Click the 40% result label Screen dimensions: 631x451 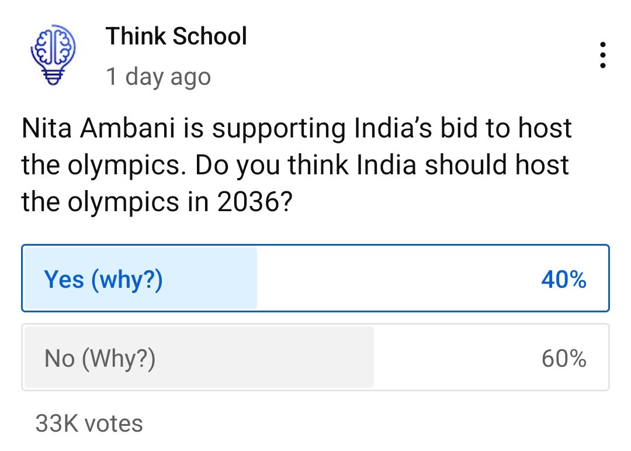pyautogui.click(x=563, y=280)
